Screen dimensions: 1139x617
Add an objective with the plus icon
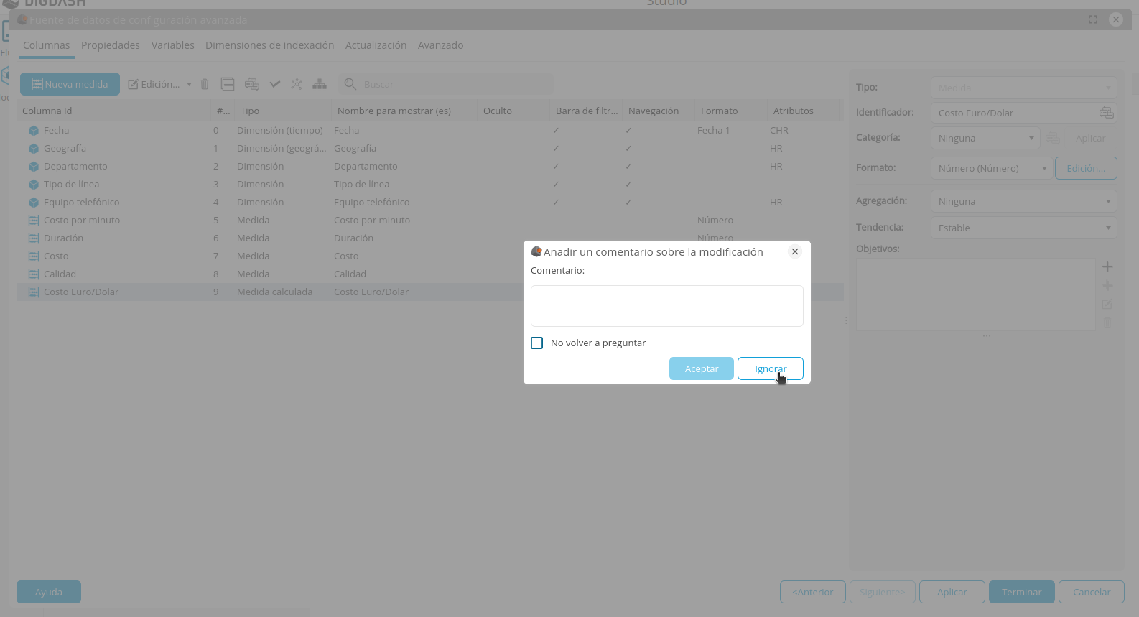coord(1107,266)
